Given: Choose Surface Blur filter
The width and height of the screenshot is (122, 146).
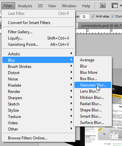Looking at the screenshot, I should pos(93,123).
